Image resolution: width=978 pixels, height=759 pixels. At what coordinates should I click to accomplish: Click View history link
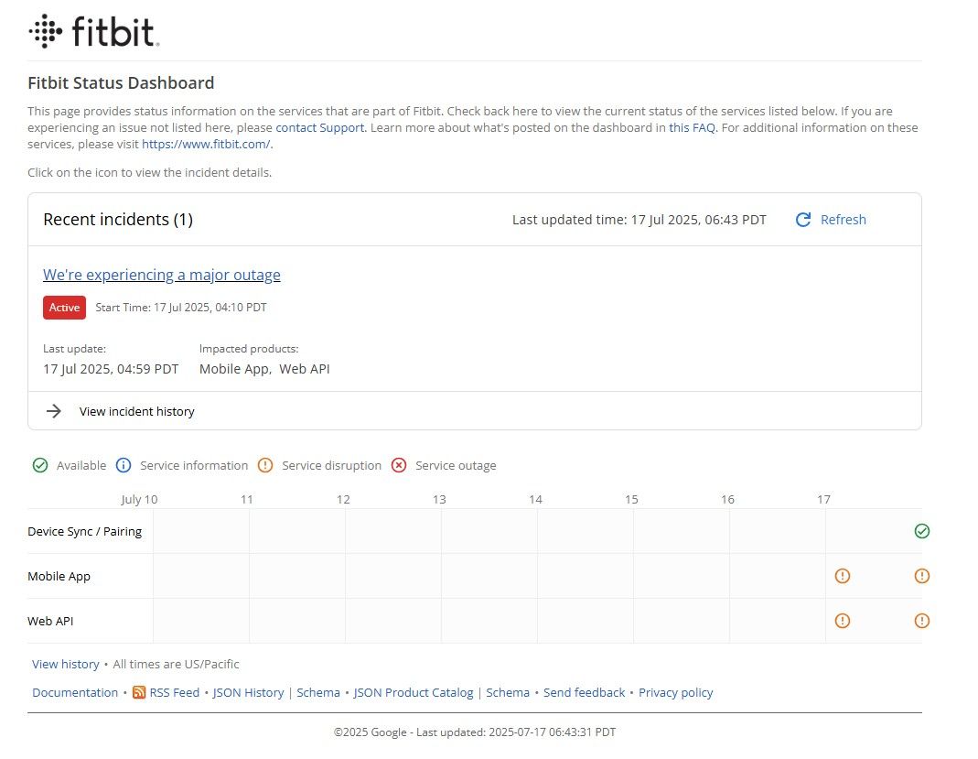tap(65, 665)
